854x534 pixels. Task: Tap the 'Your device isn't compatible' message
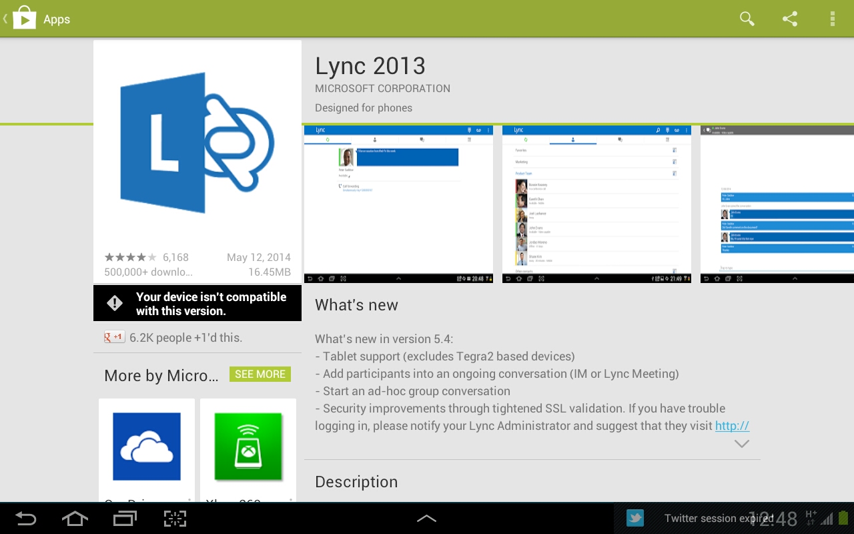point(211,304)
